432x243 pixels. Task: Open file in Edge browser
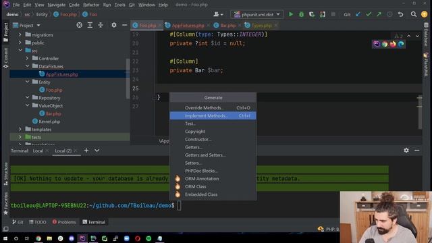click(401, 44)
